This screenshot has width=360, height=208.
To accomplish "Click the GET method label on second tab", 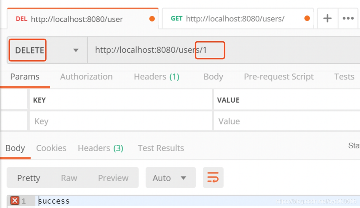I will tap(176, 18).
